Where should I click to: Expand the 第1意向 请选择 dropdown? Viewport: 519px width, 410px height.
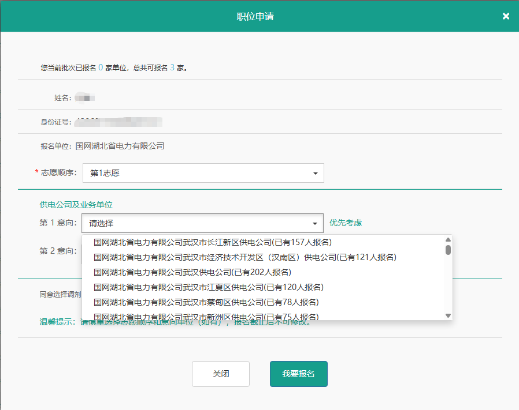pos(203,223)
